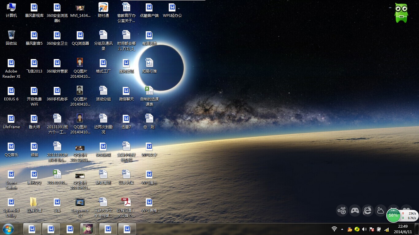
Task: Click the green robot desktop widget
Action: pyautogui.click(x=401, y=13)
